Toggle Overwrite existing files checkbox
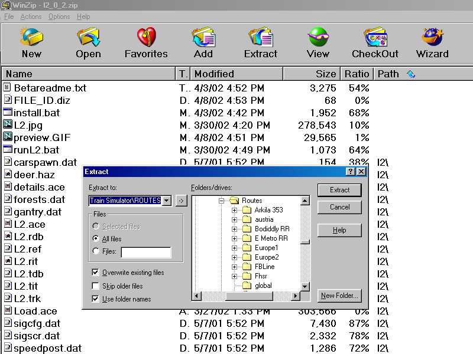The image size is (473, 354). [95, 272]
